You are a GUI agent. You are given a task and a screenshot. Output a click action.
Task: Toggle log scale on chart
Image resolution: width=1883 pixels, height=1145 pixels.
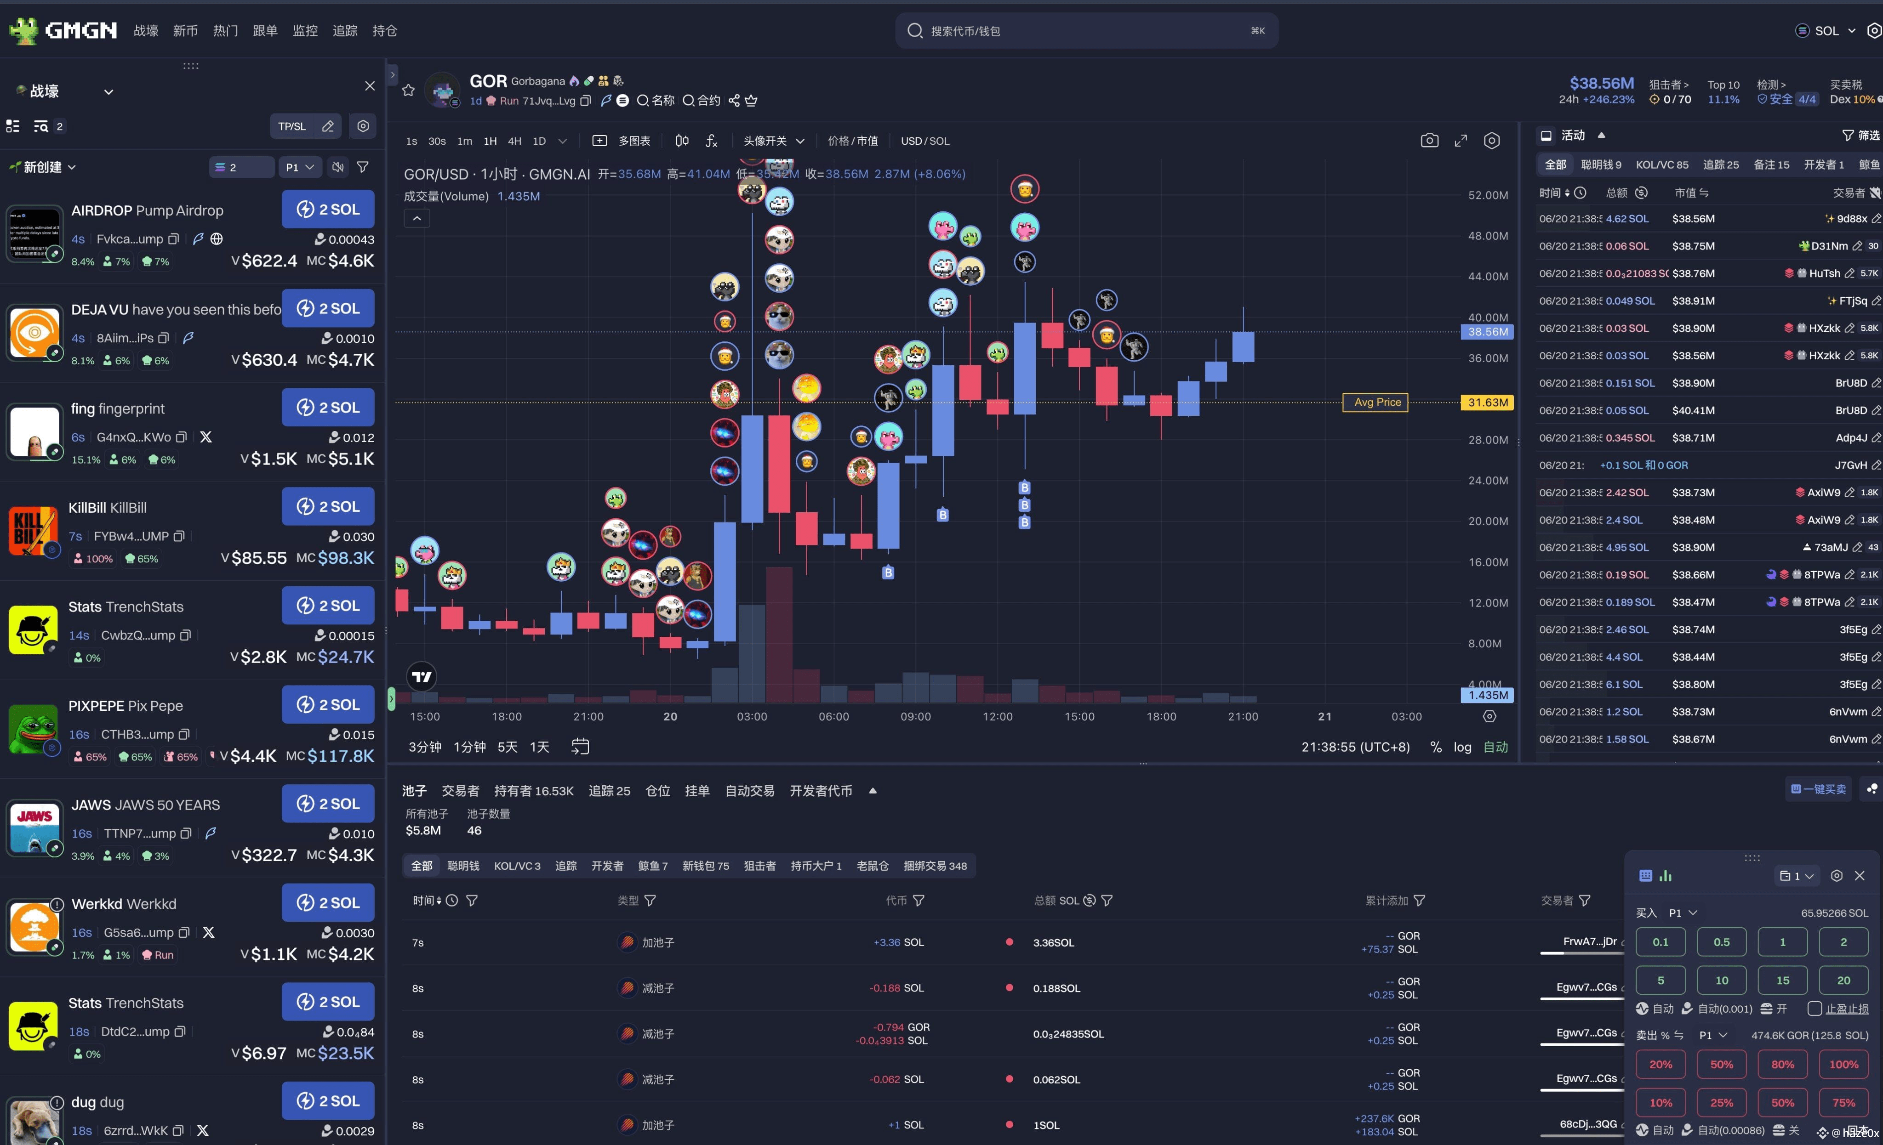1462,747
